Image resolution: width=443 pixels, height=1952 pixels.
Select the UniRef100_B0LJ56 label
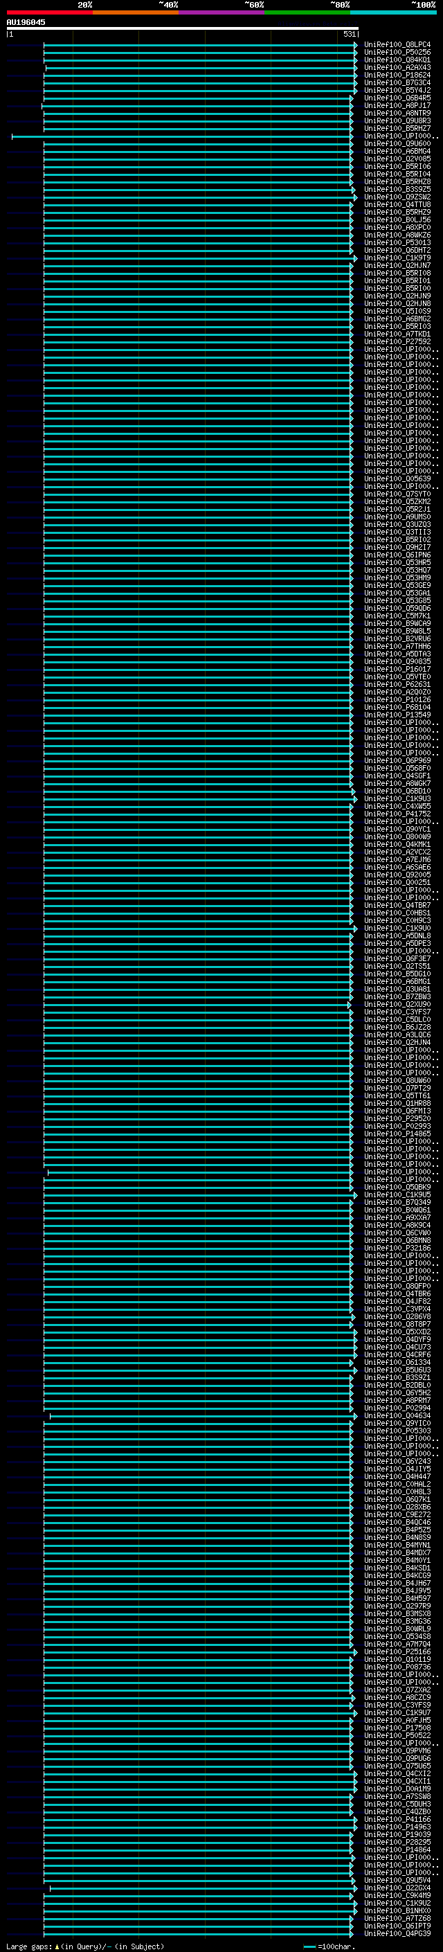click(x=397, y=220)
